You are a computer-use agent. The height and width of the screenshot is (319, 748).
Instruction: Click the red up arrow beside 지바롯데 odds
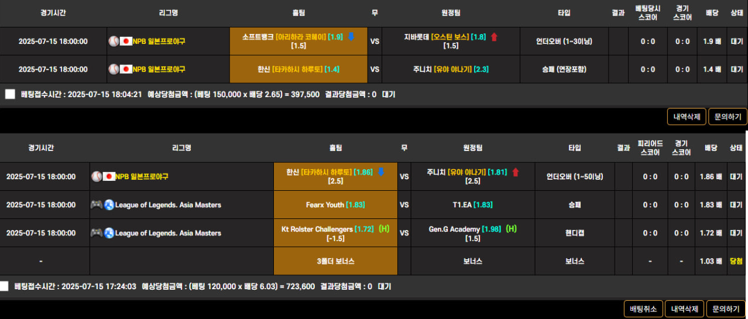[494, 37]
